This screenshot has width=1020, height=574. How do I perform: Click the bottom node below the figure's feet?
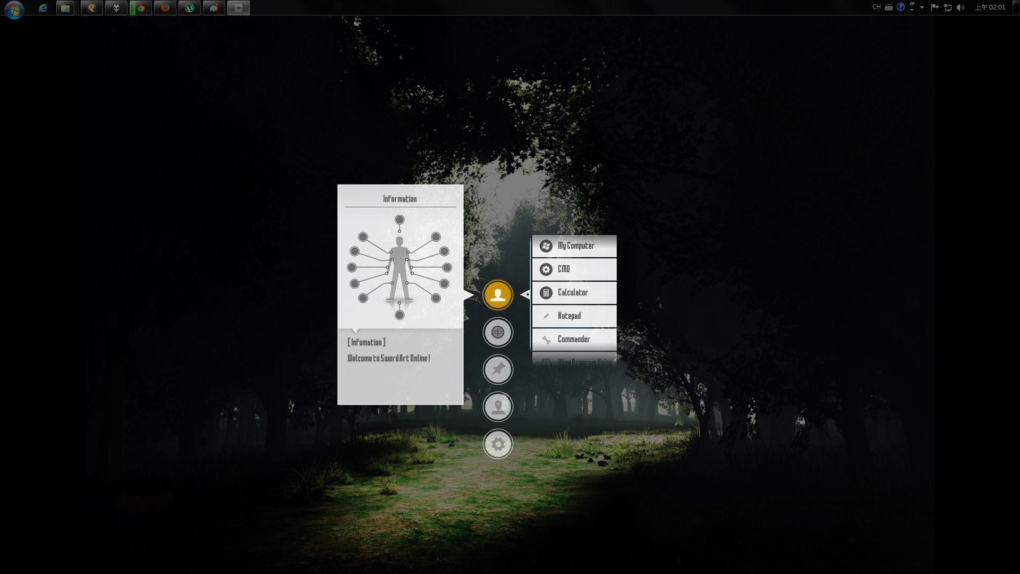(x=399, y=315)
